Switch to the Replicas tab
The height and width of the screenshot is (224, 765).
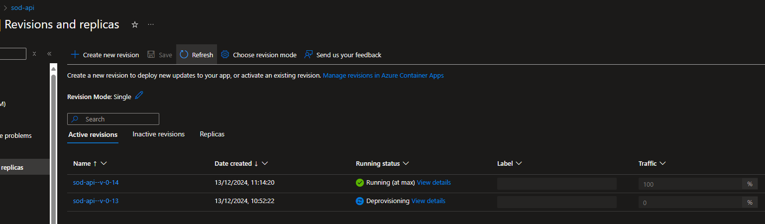click(x=212, y=134)
